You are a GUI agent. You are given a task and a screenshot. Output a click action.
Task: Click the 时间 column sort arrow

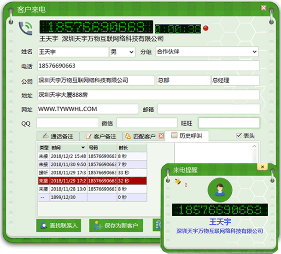[x=83, y=148]
